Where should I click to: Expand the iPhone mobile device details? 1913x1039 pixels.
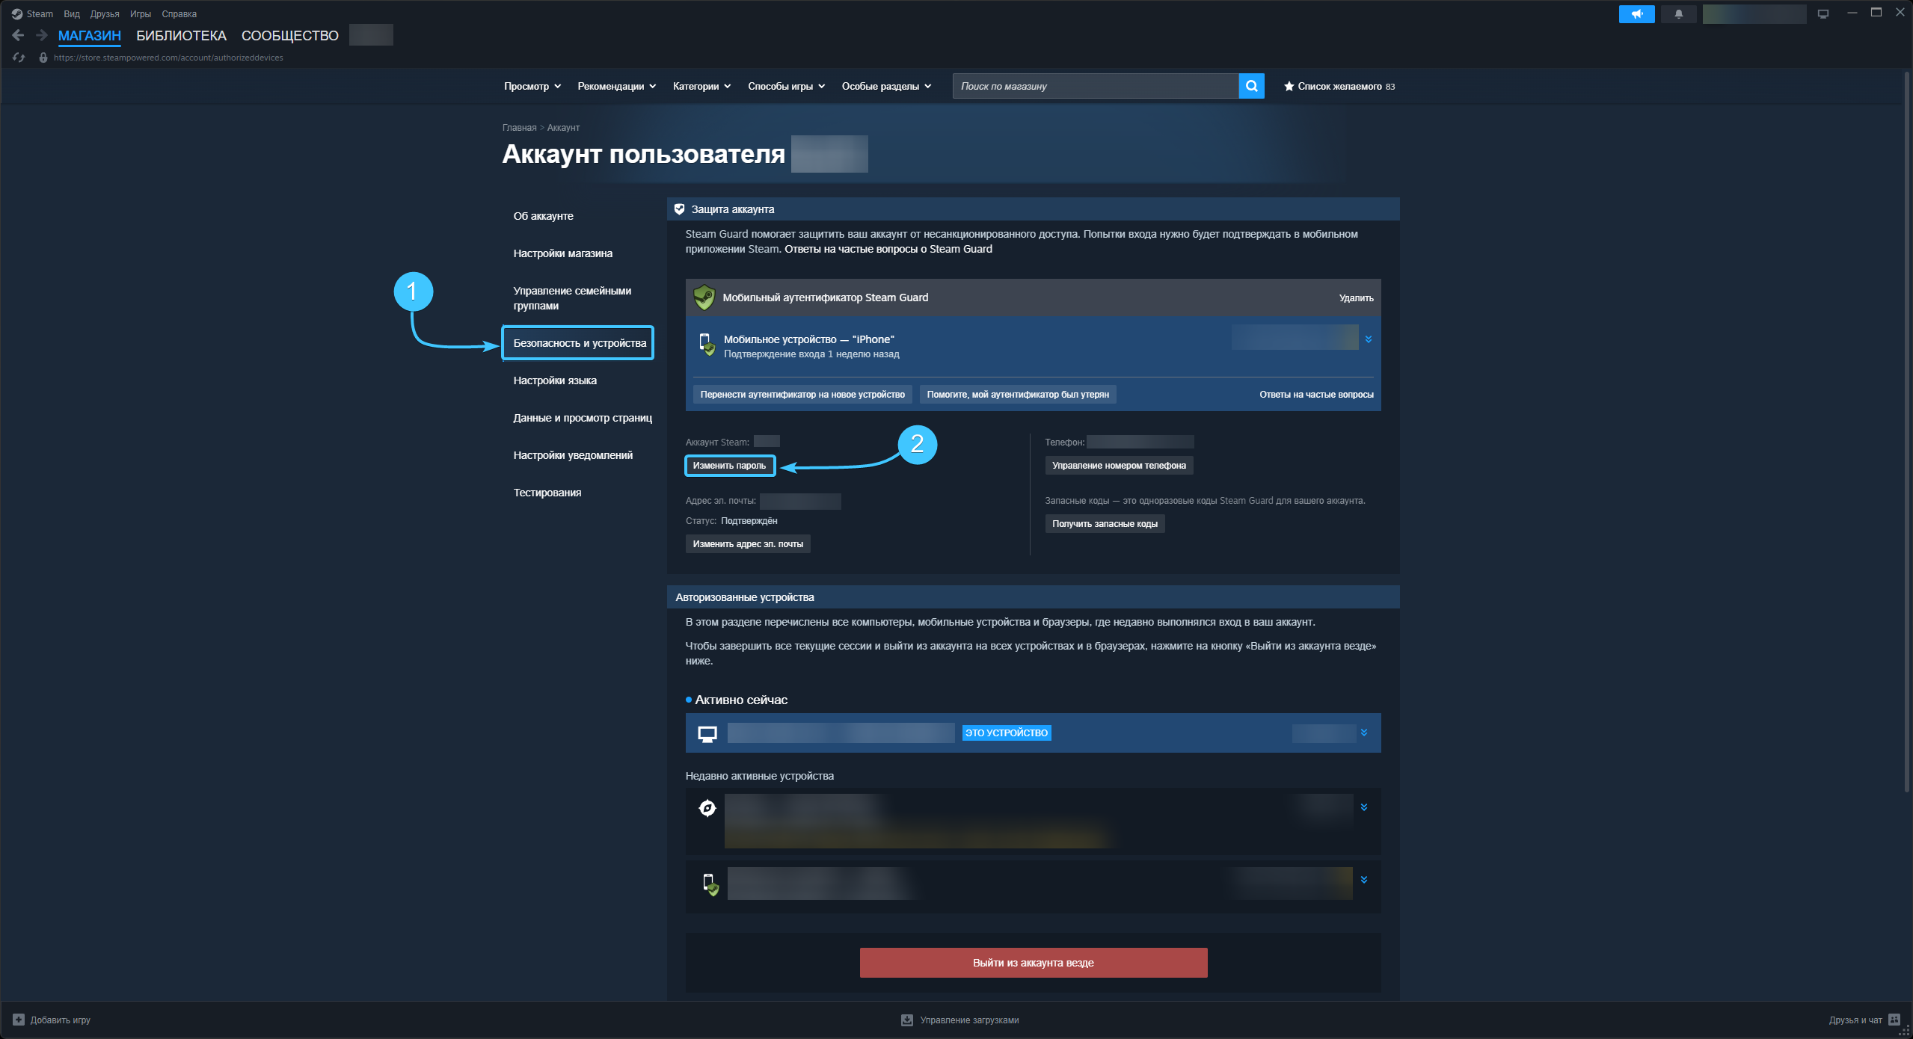(1368, 339)
